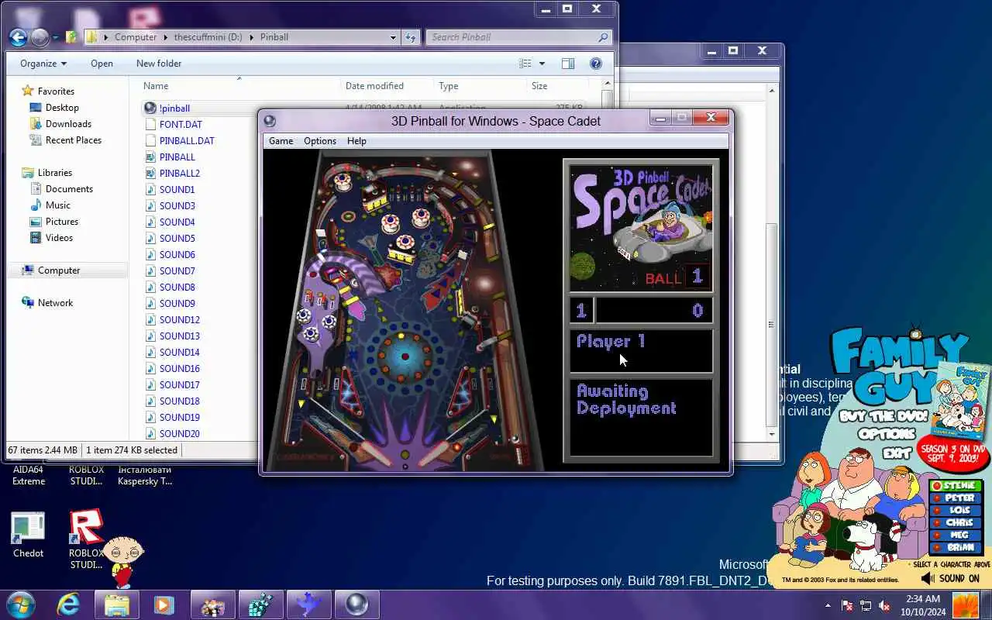Switch to Pinball ball taskbar button
This screenshot has width=992, height=620.
coord(356,604)
